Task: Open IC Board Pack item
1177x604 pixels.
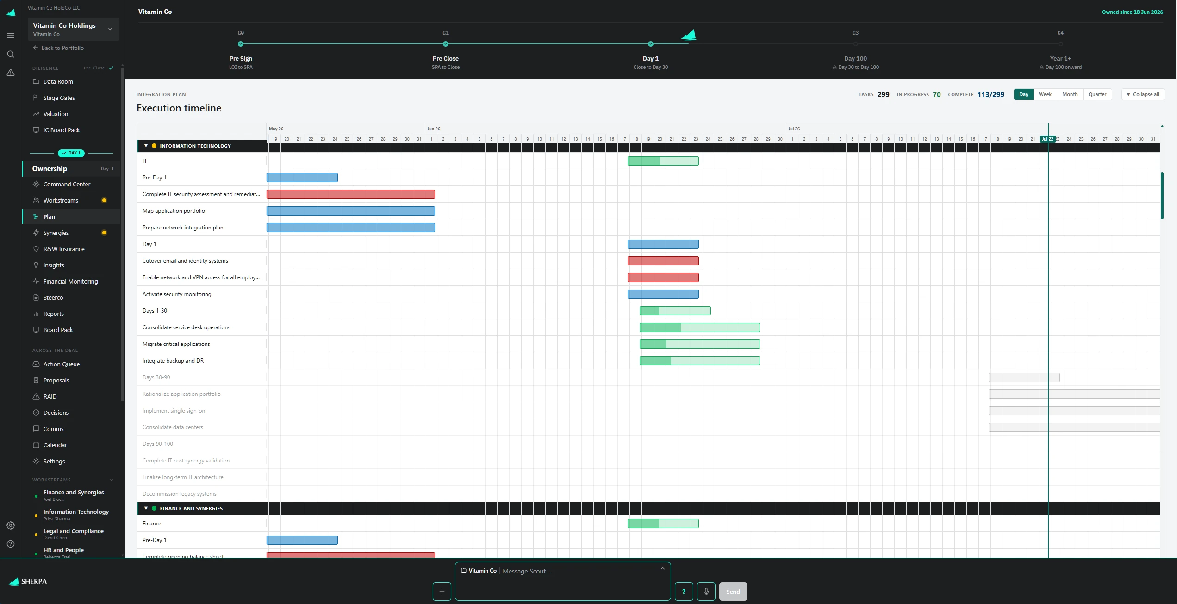Action: (x=71, y=130)
